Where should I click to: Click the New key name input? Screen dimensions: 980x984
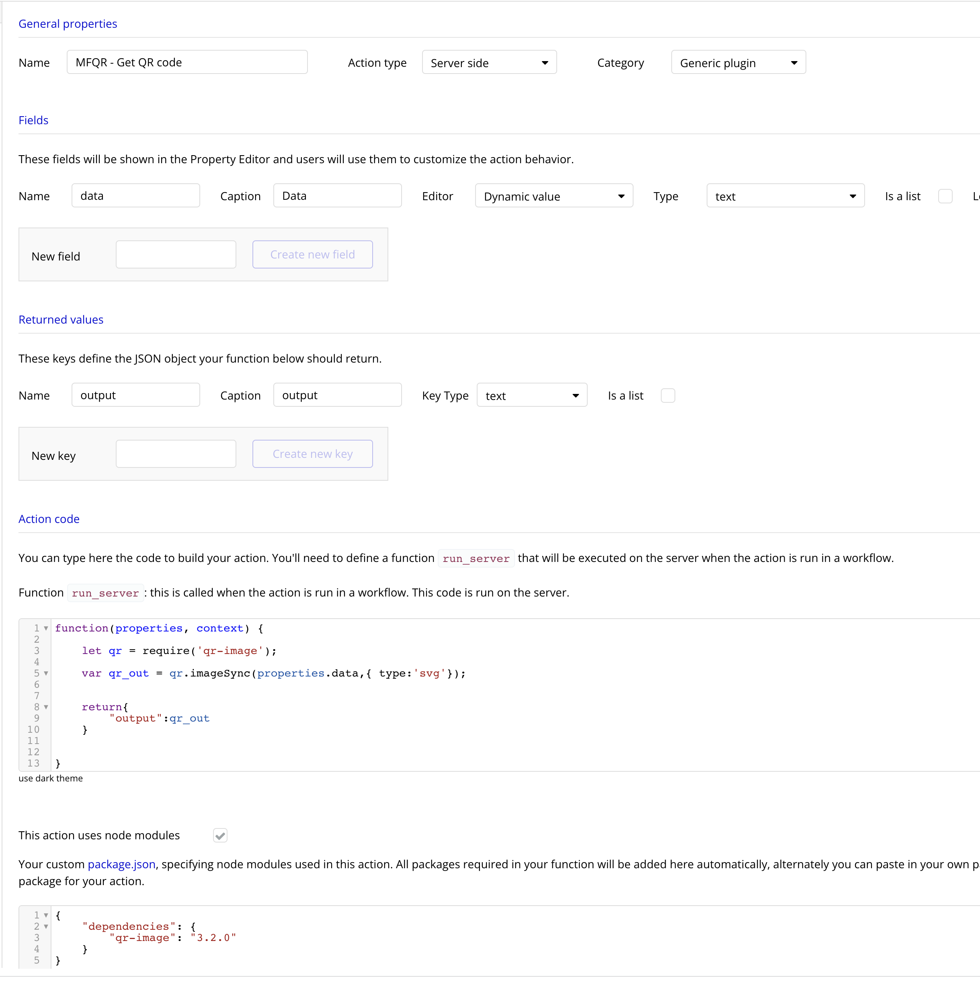pos(176,454)
